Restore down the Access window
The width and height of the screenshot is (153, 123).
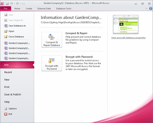[x=143, y=4]
